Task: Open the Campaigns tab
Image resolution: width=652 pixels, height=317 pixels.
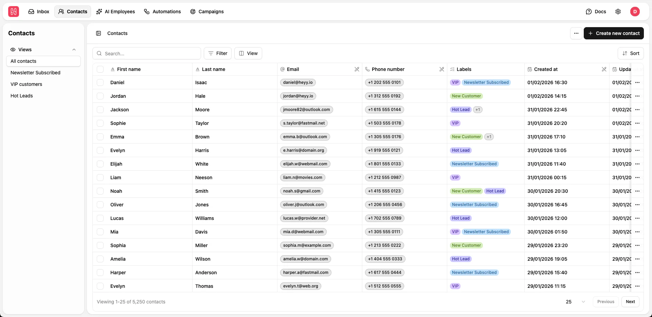Action: [x=207, y=12]
